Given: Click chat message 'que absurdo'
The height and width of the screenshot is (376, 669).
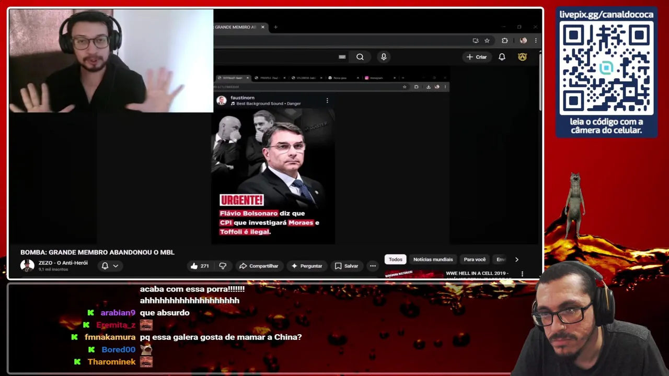Looking at the screenshot, I should [165, 313].
